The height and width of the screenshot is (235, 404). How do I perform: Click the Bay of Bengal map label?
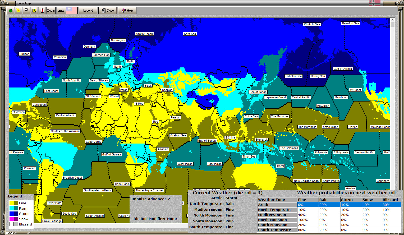tap(208, 141)
